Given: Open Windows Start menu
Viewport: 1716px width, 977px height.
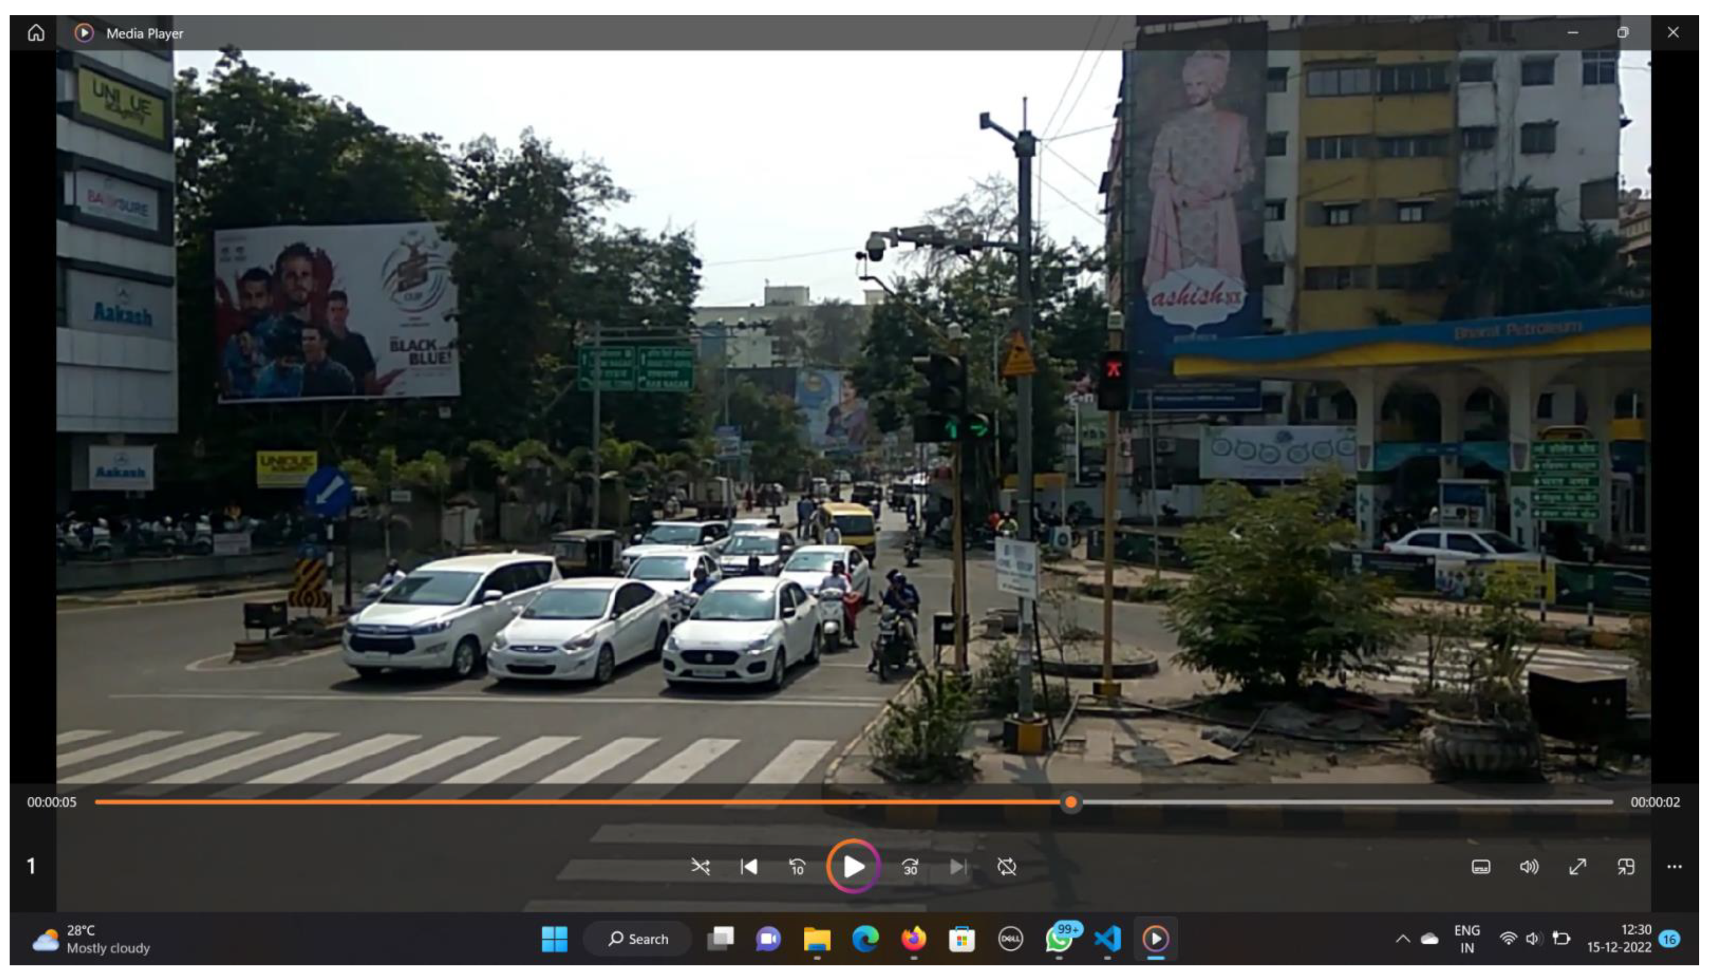Looking at the screenshot, I should tap(555, 939).
